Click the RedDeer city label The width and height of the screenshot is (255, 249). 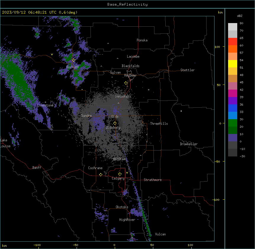pyautogui.click(x=130, y=75)
